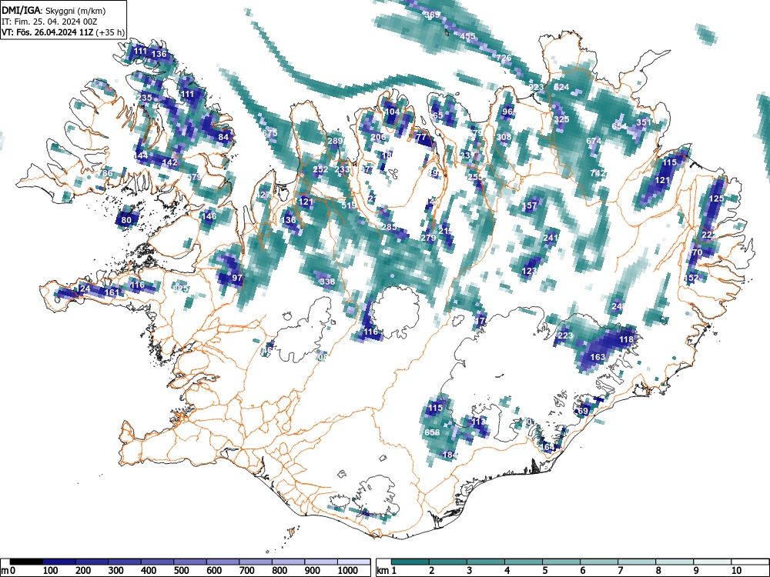Select the dark blue swatch between 100 and 200
The height and width of the screenshot is (577, 770).
coord(59,562)
